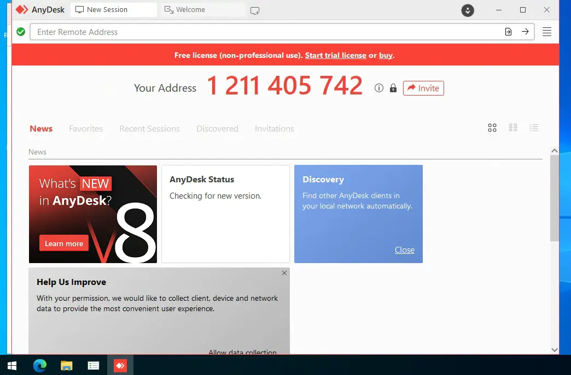
Task: Click the AnyDesk logo in title bar
Action: [x=22, y=9]
